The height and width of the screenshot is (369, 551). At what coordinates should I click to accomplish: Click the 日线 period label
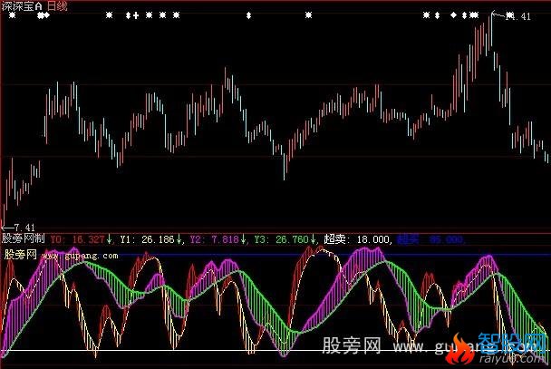56,6
